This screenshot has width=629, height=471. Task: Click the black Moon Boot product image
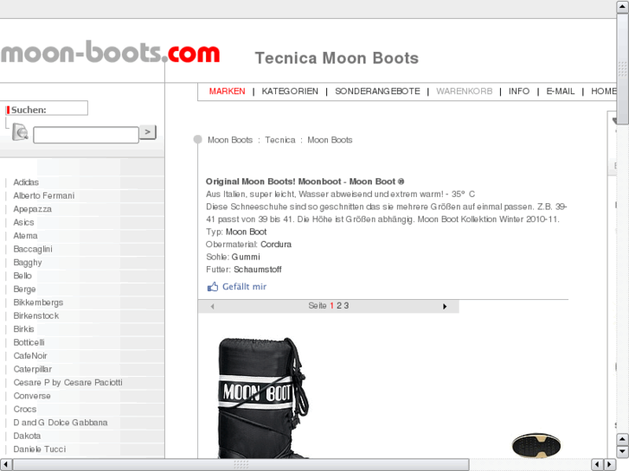[x=263, y=398]
